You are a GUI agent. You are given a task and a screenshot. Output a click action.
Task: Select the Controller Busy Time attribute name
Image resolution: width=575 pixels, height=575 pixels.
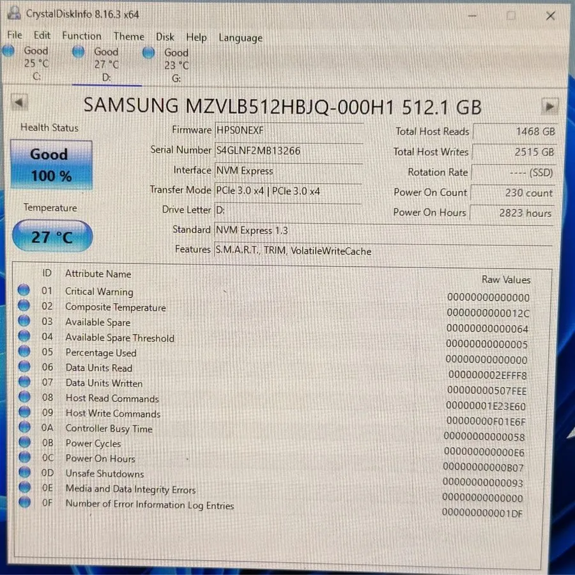click(109, 429)
